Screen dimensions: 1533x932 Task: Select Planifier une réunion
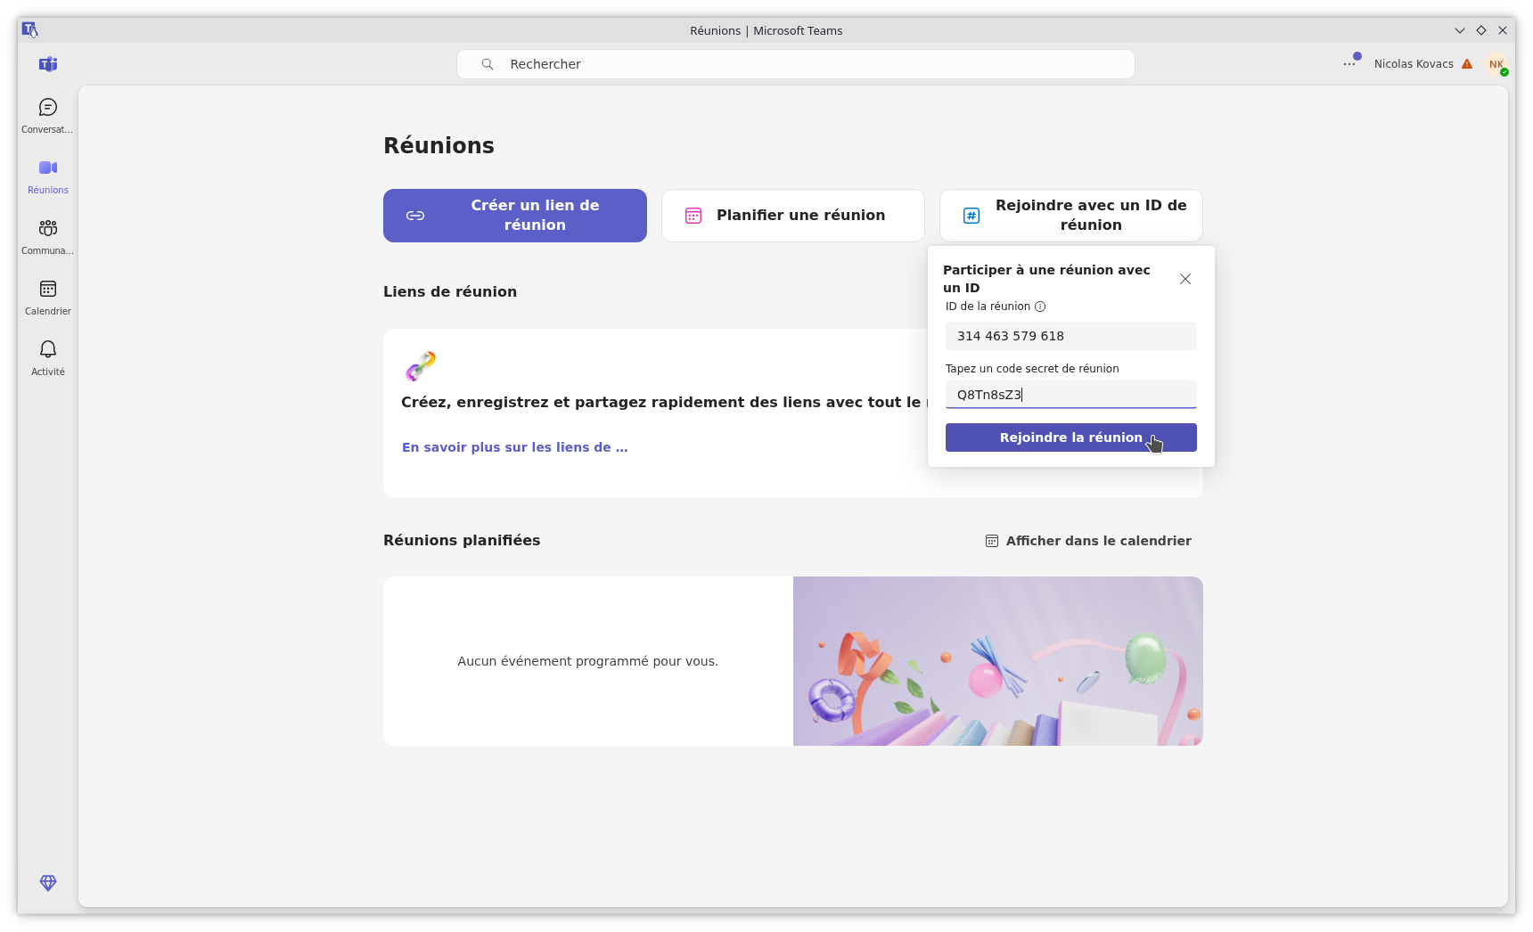792,215
